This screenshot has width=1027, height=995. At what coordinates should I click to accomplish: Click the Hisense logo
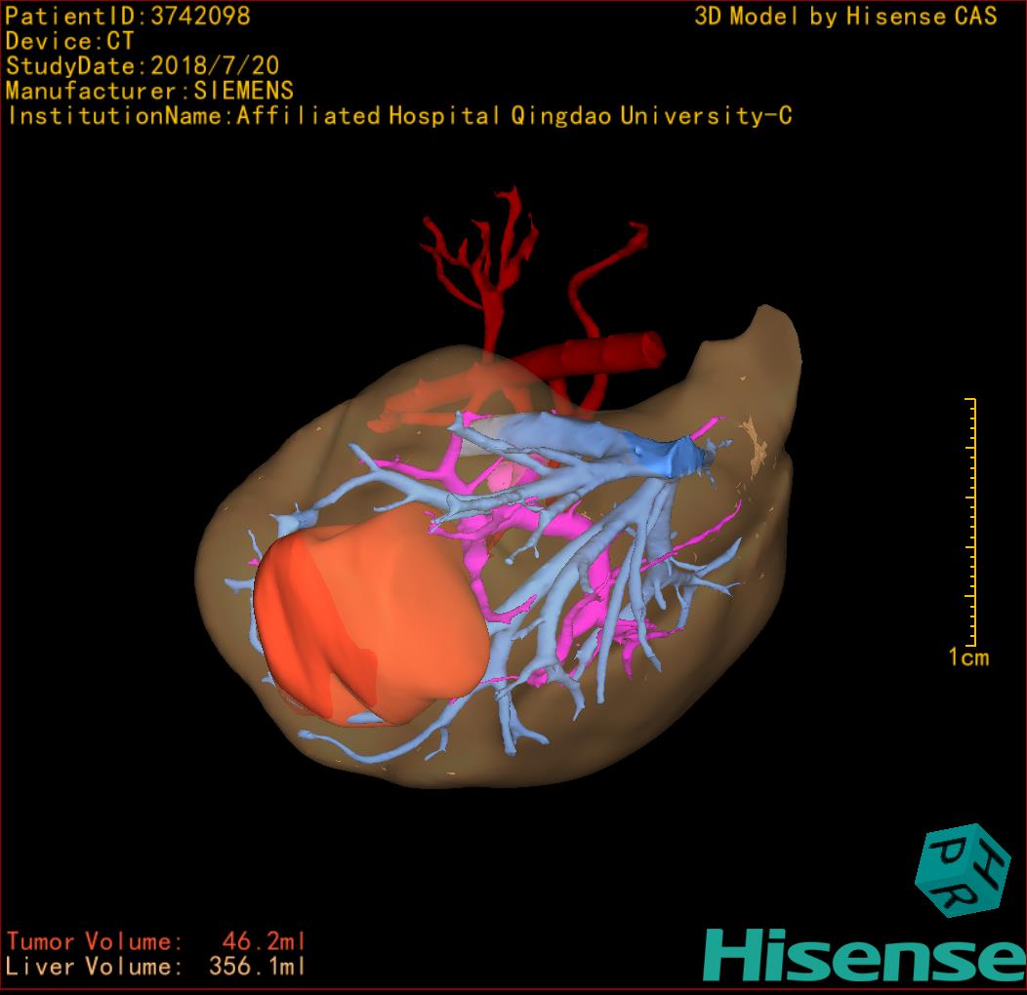(865, 955)
